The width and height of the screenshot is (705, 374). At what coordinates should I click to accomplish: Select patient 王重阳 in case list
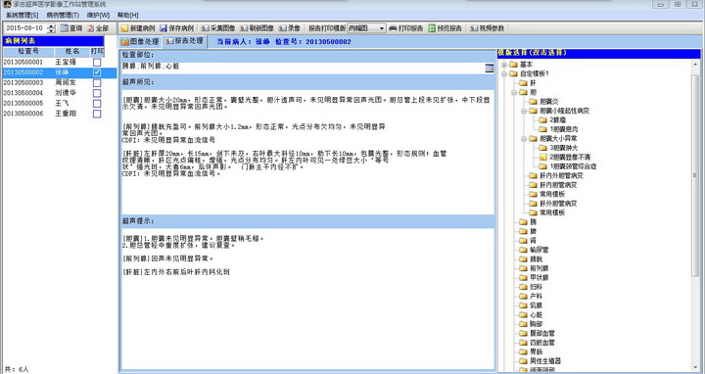point(60,114)
